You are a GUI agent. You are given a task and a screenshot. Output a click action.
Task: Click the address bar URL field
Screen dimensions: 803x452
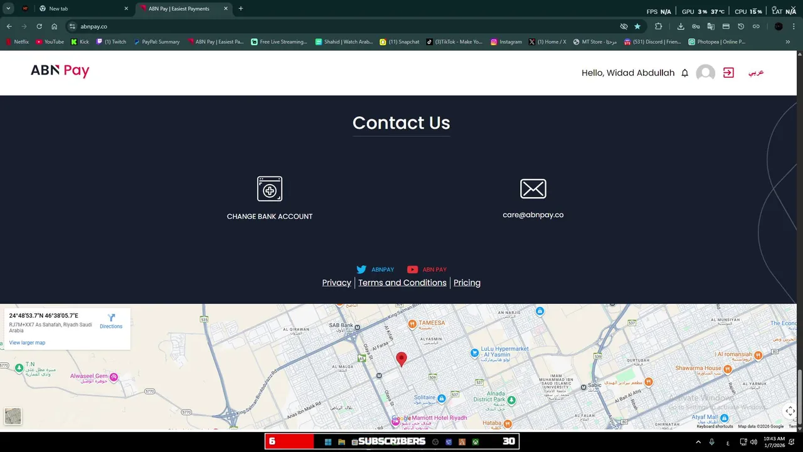345,26
